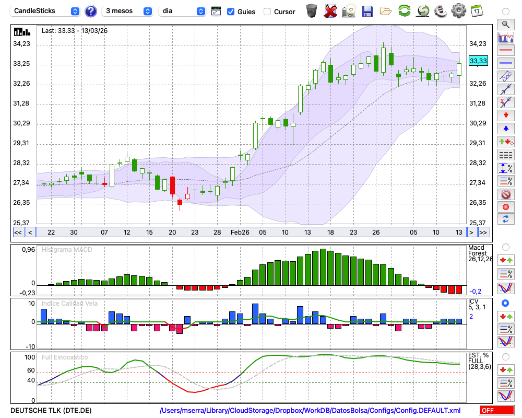Open the 3 mesos period dropdown
522x418 pixels.
pos(127,11)
